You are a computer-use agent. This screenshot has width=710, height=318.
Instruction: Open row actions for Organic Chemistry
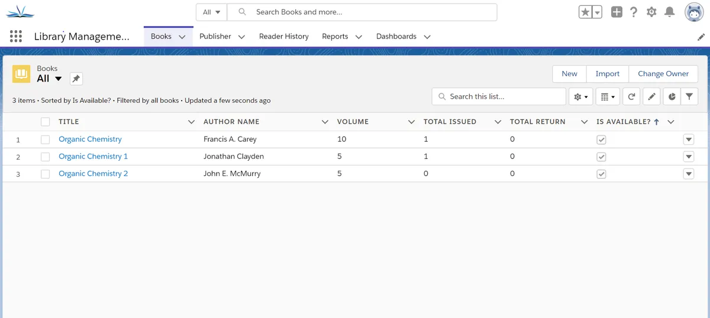[x=688, y=139]
